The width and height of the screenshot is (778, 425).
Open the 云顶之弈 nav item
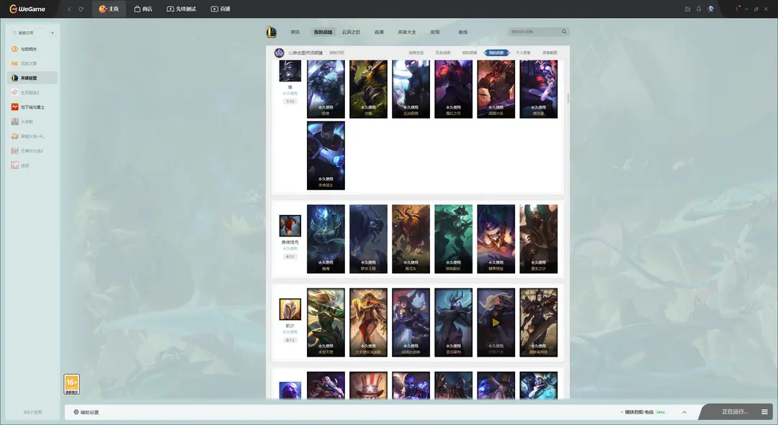click(351, 32)
